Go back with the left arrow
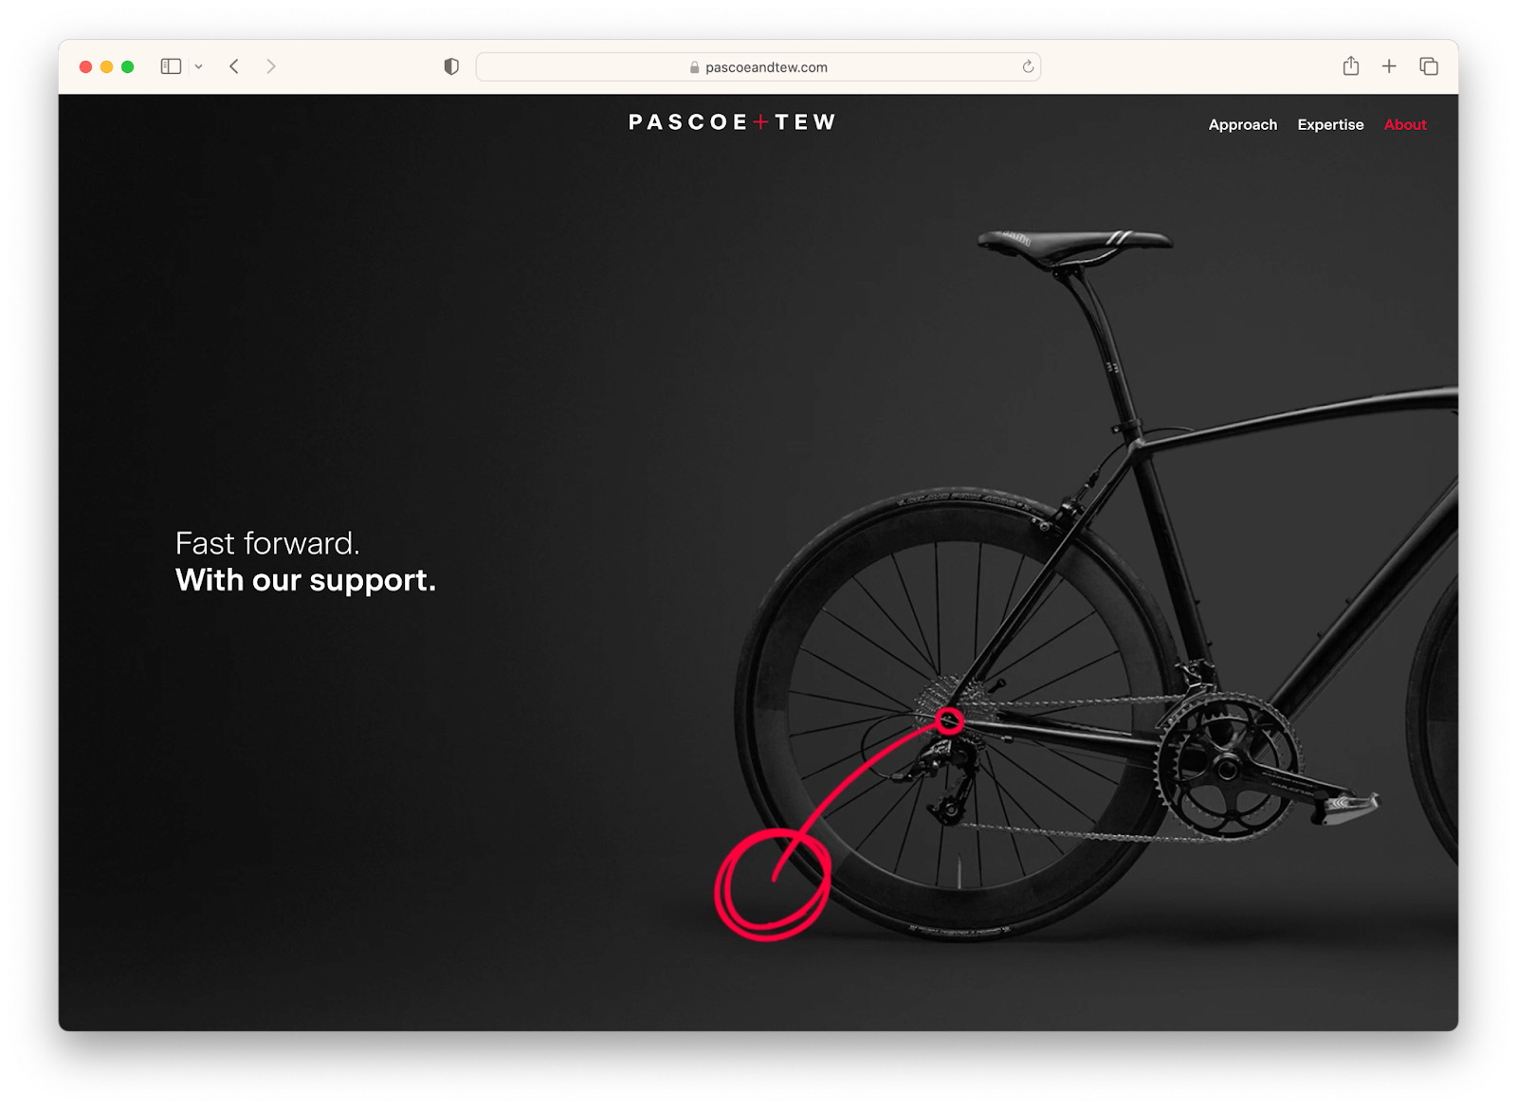 pos(234,66)
